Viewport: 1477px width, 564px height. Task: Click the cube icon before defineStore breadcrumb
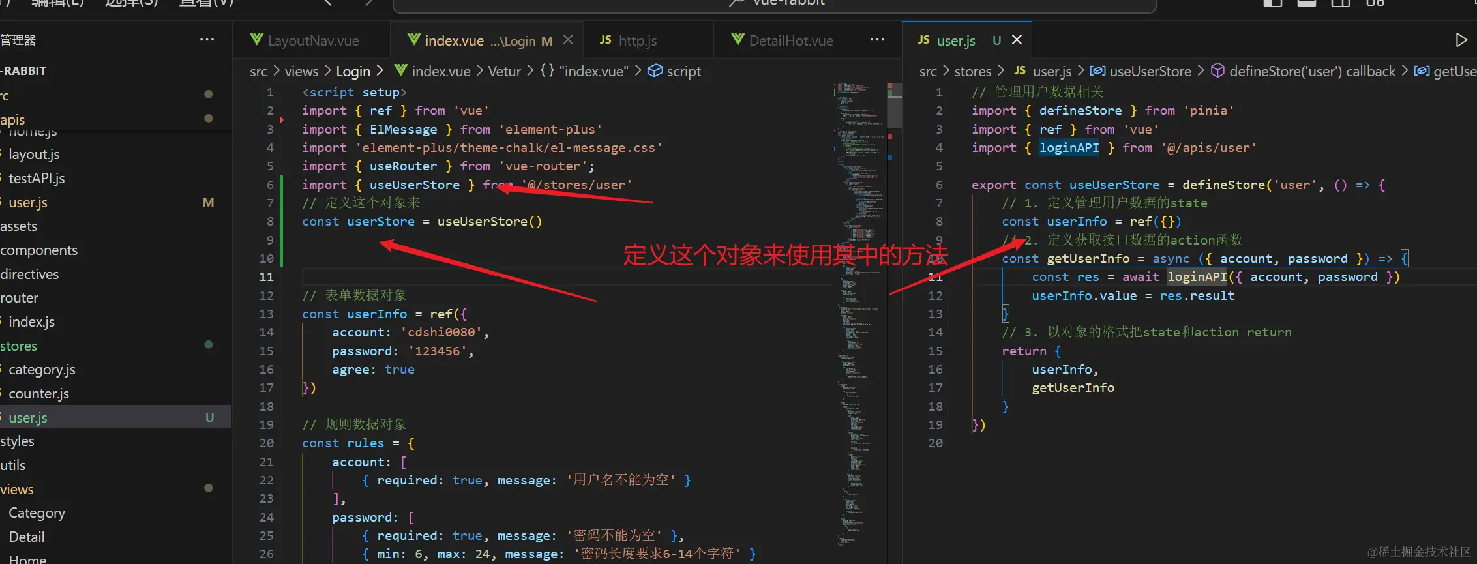[1217, 70]
